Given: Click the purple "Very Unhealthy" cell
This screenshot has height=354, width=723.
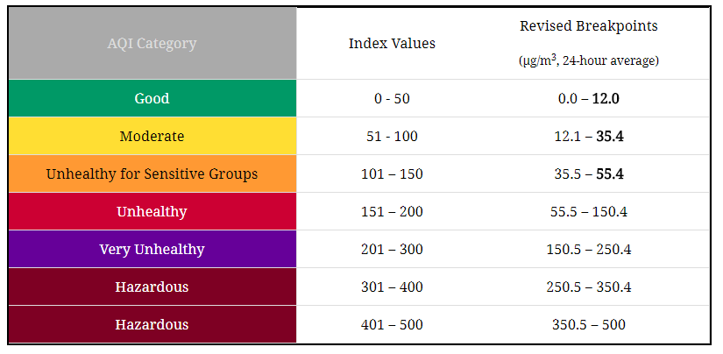Looking at the screenshot, I should (152, 250).
